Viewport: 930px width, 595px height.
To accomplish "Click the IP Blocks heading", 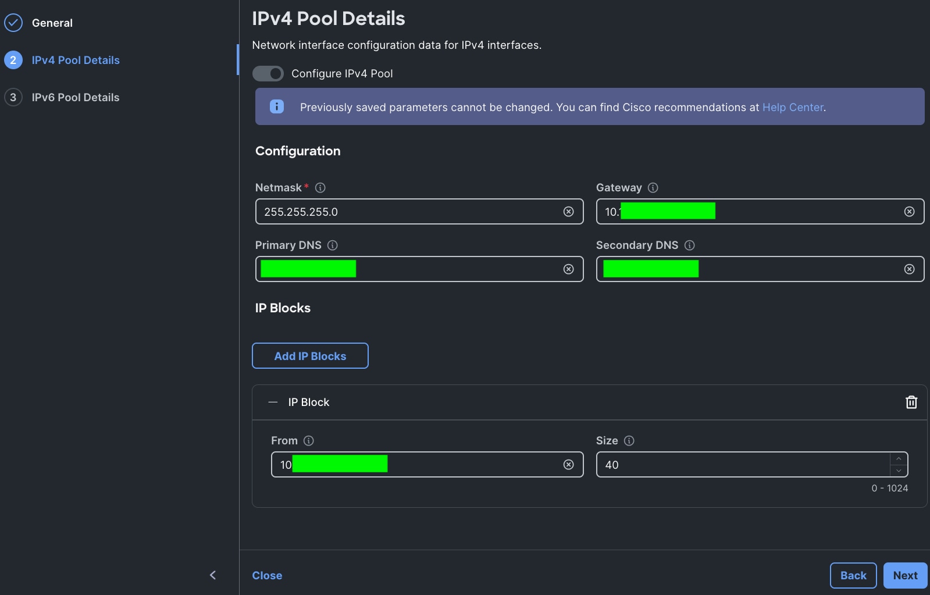I will pos(283,308).
